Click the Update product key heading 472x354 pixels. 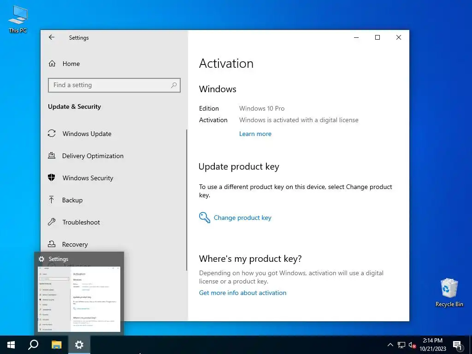pos(239,167)
